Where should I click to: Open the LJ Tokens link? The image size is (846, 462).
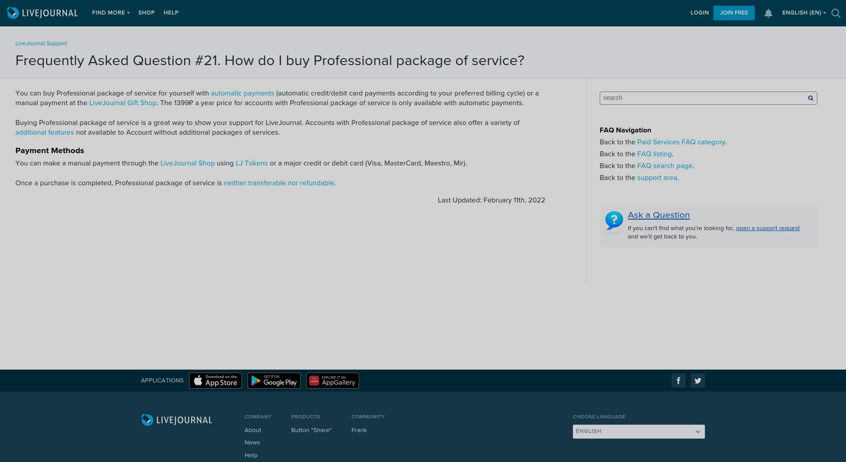click(x=252, y=163)
